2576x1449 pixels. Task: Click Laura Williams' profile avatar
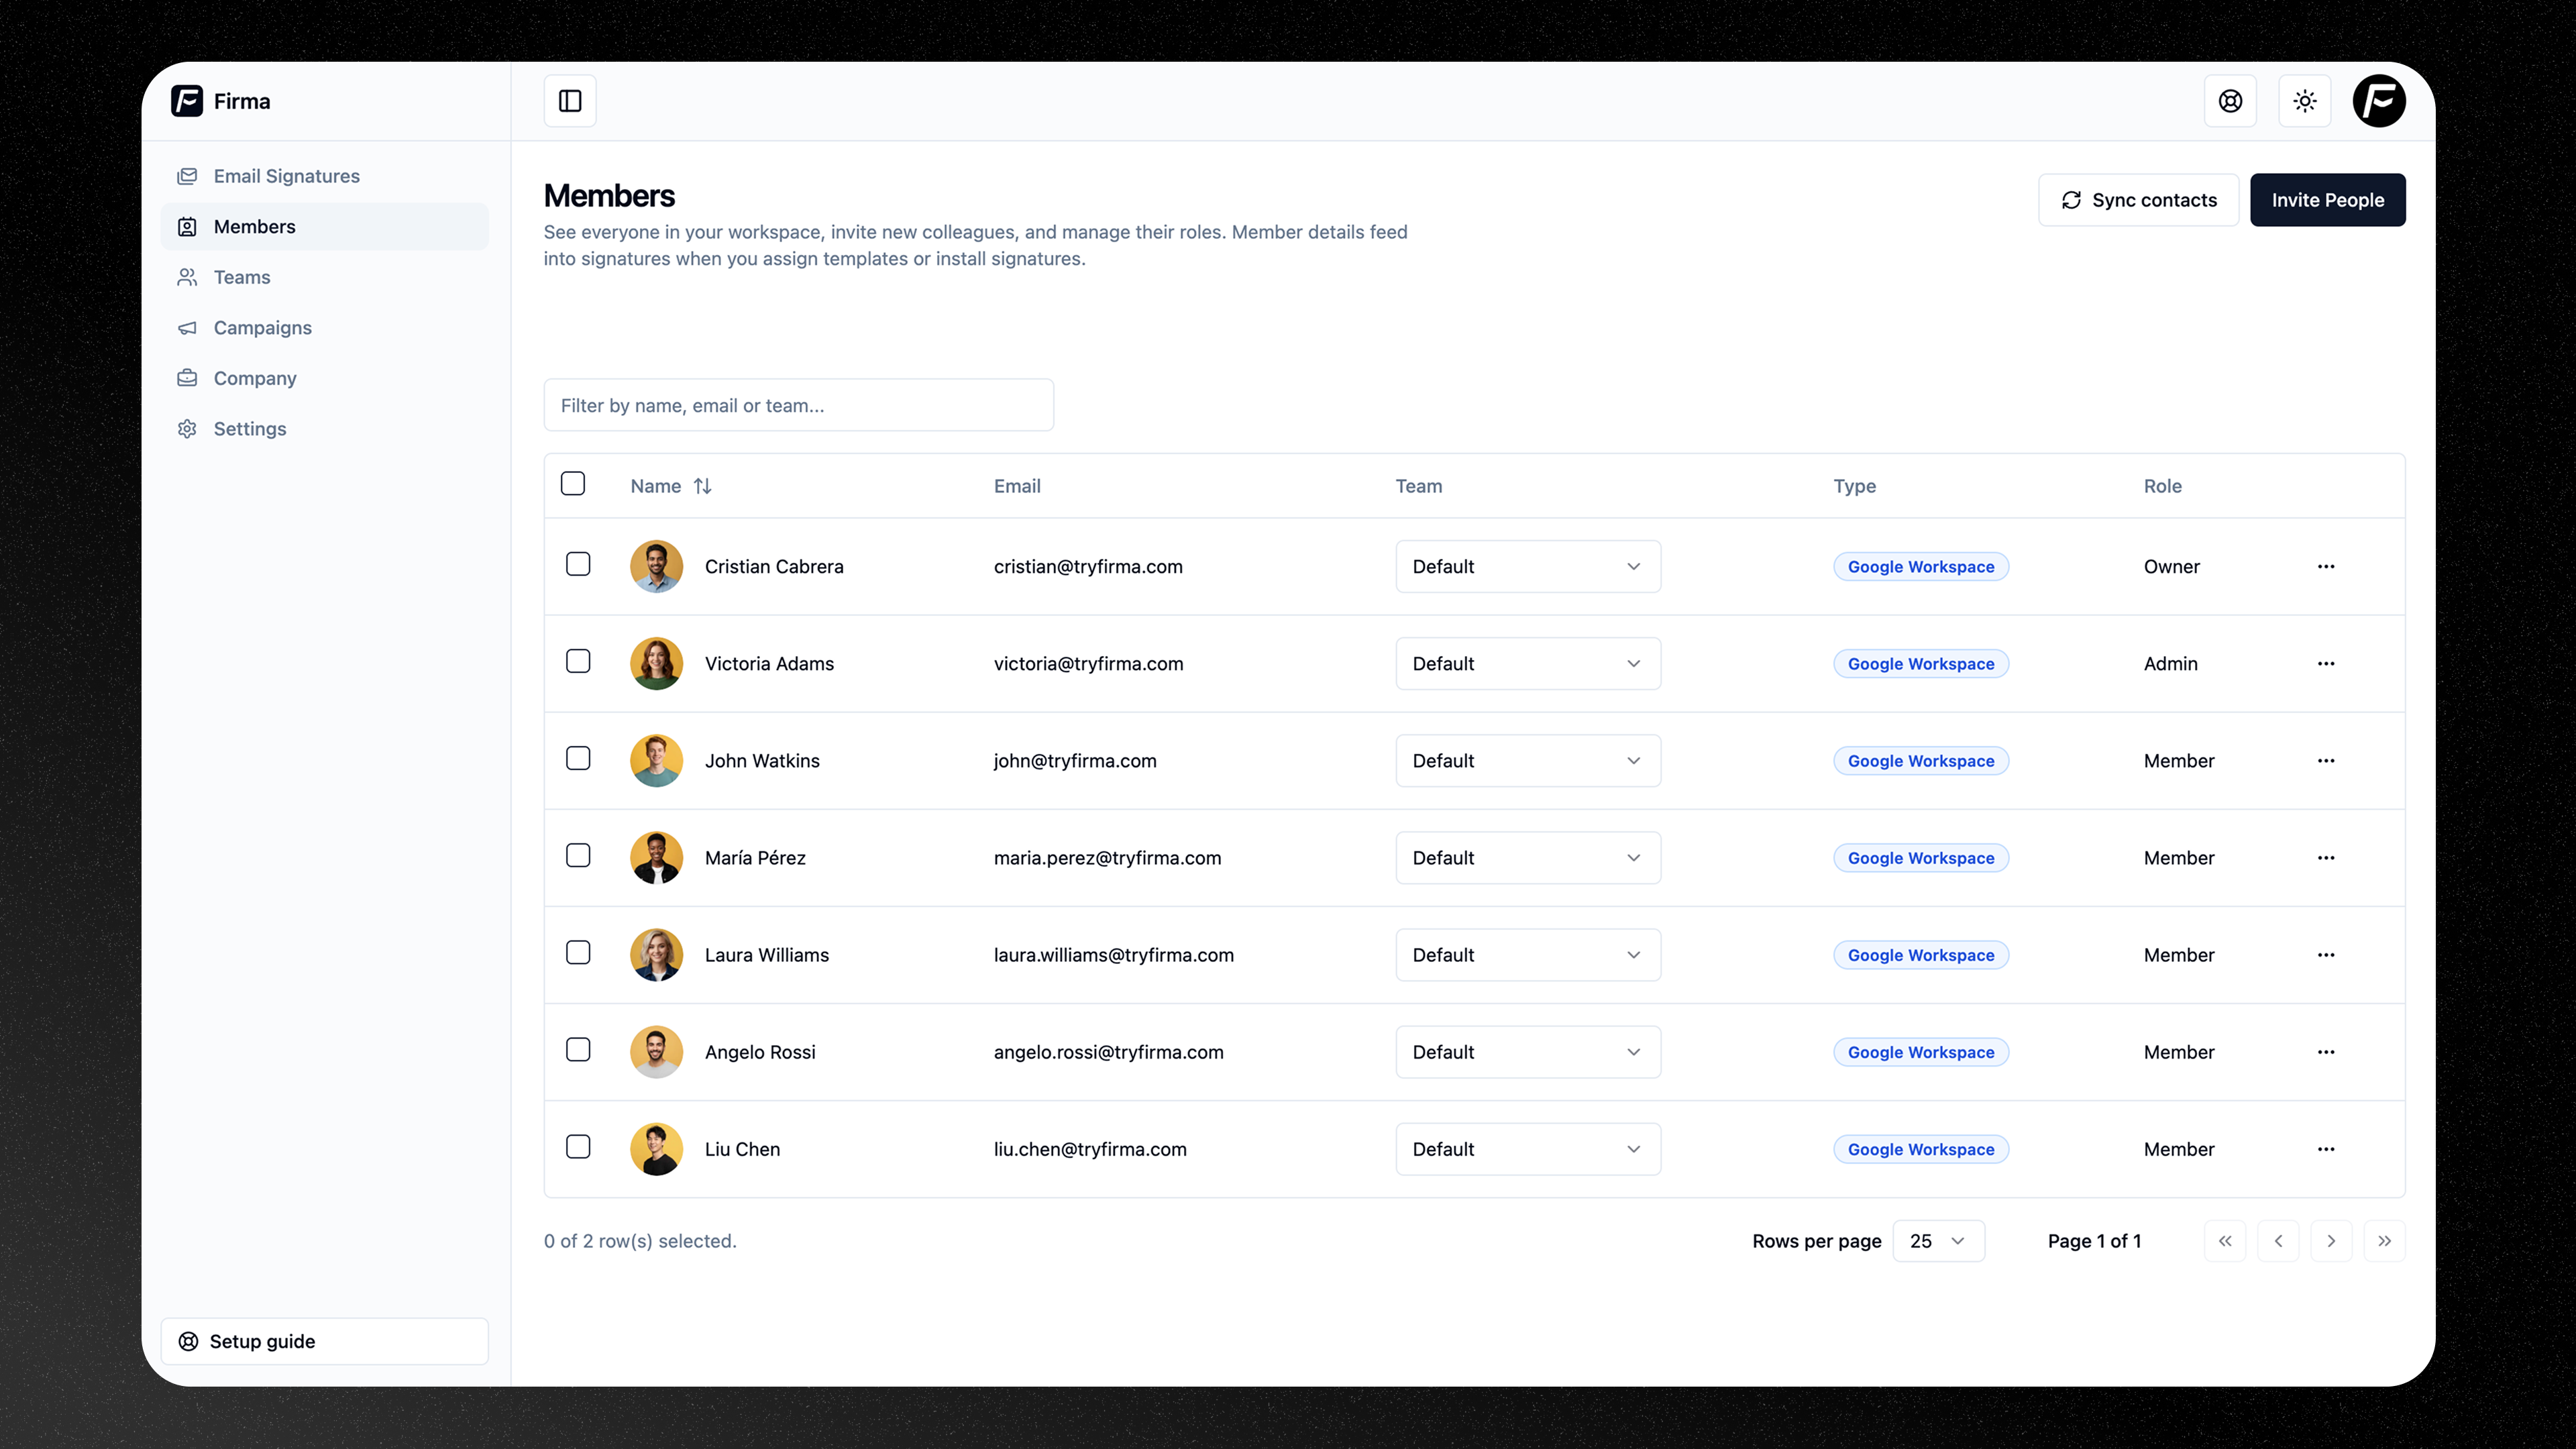pyautogui.click(x=656, y=955)
